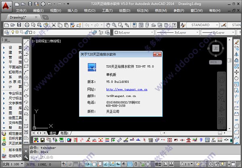Click the ViewCube top face
The height and width of the screenshot is (168, 242).
216,48
